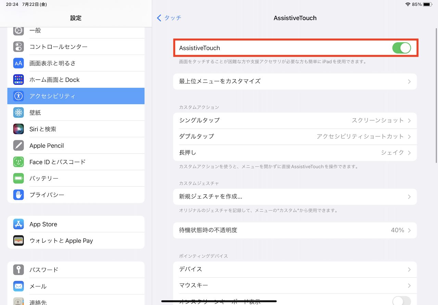This screenshot has width=438, height=305.
Task: Tap the Siri icon in sidebar
Action: pyautogui.click(x=18, y=129)
